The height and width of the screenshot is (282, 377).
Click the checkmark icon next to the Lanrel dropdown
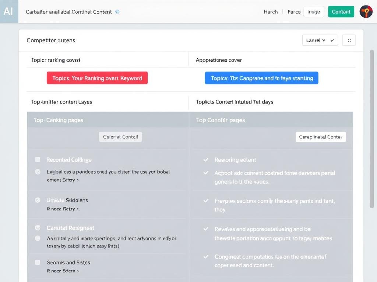click(x=332, y=40)
